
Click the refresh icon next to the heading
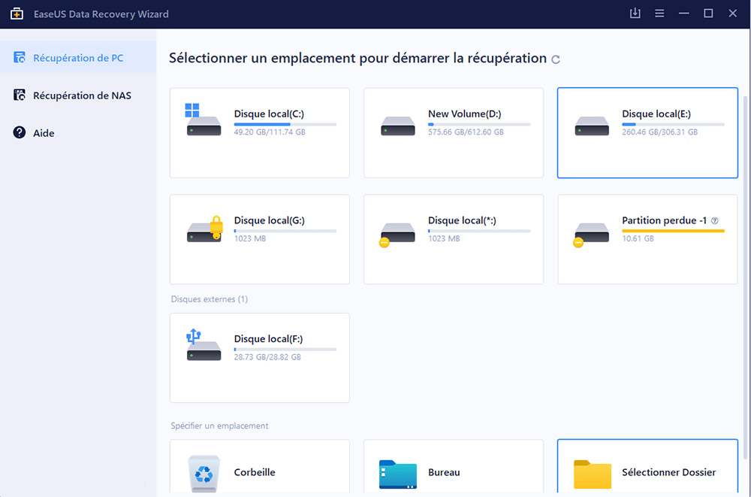[x=556, y=59]
